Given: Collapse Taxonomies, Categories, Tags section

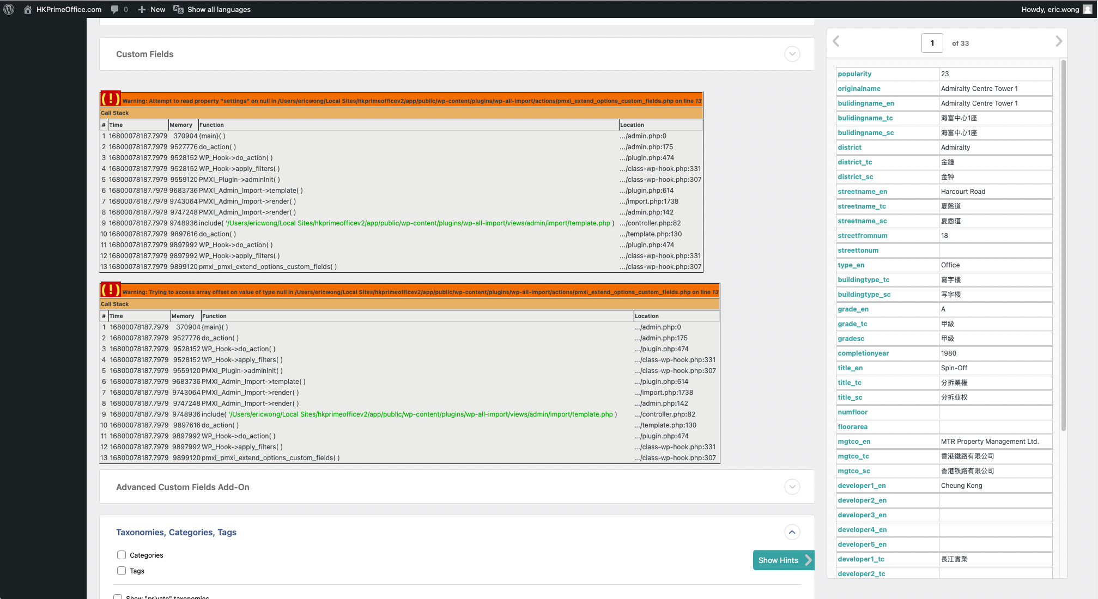Looking at the screenshot, I should 792,532.
